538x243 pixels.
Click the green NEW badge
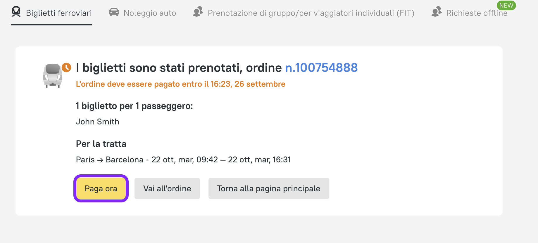[506, 6]
